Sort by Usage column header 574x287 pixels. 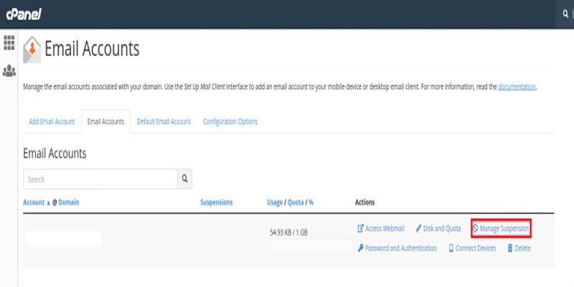coord(276,202)
